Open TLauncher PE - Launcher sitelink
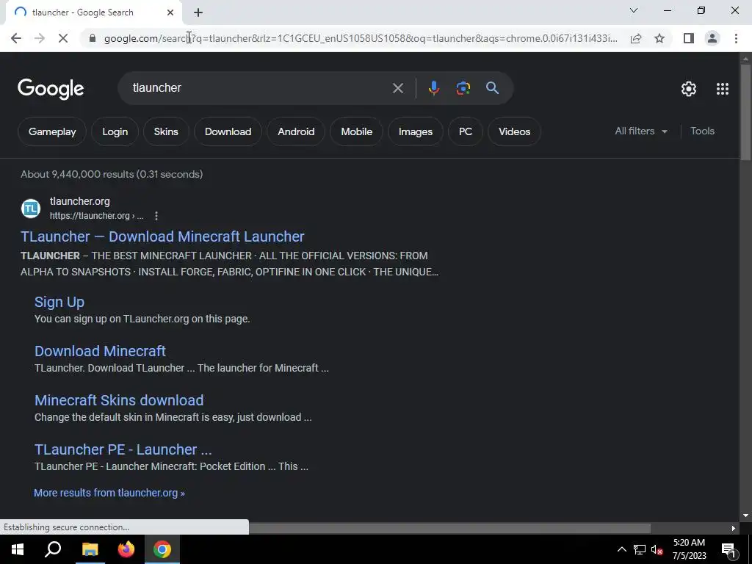Screen dimensions: 752x564 point(123,449)
